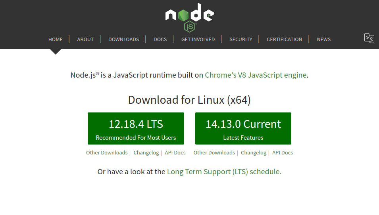Open the DOCS menu item
Image resolution: width=379 pixels, height=215 pixels.
(x=160, y=39)
